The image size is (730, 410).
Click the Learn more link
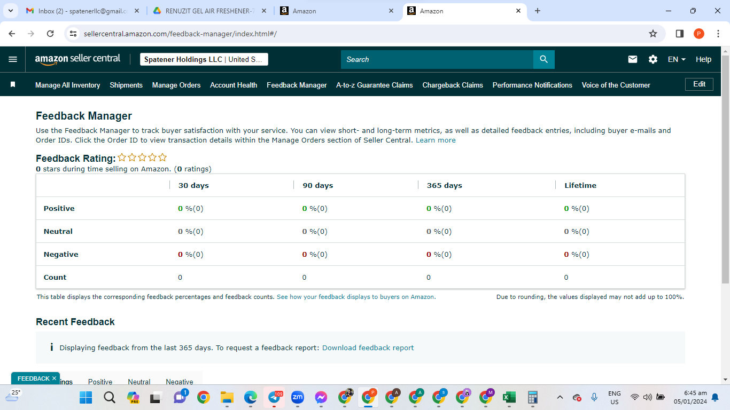436,140
